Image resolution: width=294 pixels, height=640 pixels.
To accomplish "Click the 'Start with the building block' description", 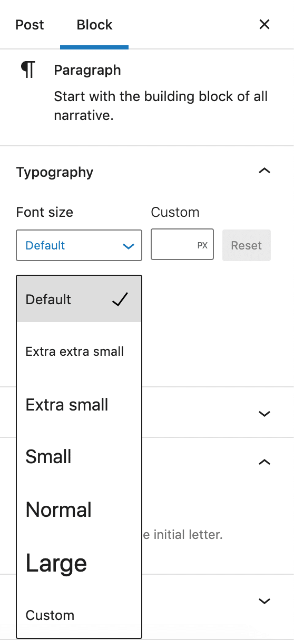I will pos(161,106).
